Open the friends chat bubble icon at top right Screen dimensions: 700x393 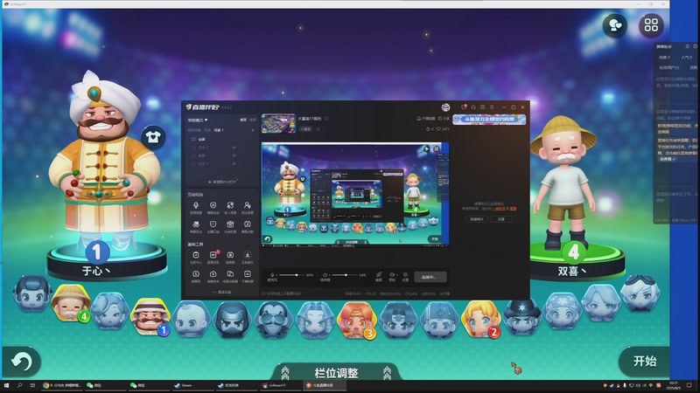point(615,25)
